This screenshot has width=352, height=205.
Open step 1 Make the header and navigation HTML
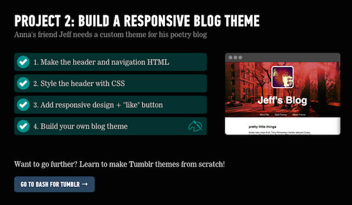pos(111,62)
